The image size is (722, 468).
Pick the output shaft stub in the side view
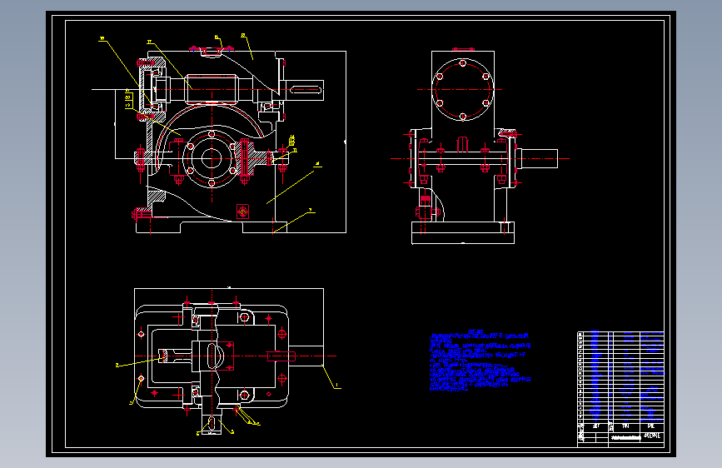tap(537, 158)
